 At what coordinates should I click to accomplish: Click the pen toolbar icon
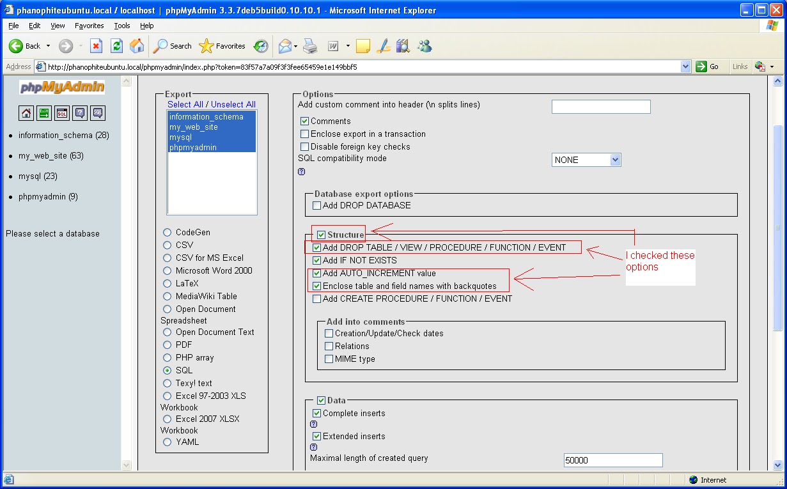point(383,46)
